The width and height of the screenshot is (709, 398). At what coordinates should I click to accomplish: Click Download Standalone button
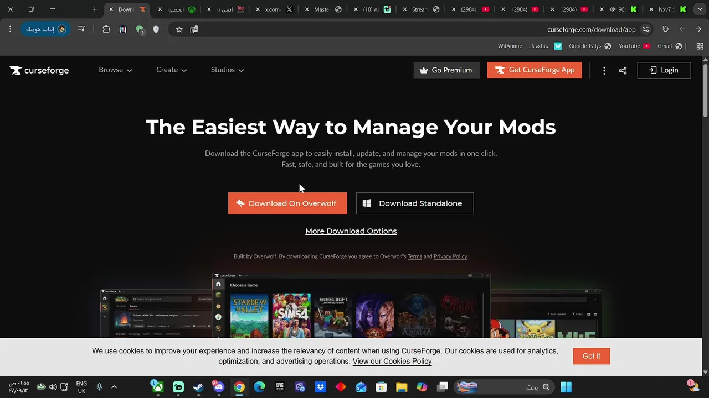pos(415,203)
